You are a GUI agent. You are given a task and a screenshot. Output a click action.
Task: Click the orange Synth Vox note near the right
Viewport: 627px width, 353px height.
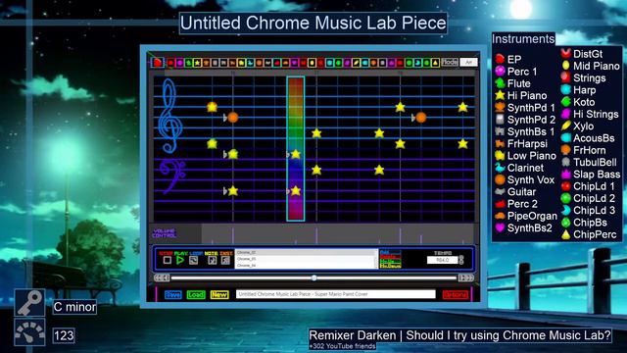click(x=420, y=118)
